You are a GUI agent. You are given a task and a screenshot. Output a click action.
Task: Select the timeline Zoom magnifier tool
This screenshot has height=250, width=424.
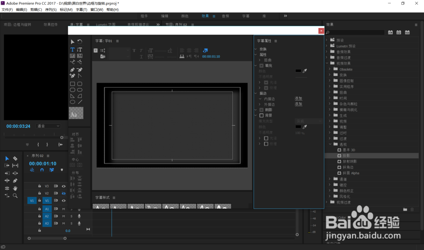(15, 196)
